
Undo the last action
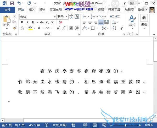pos(19,3)
